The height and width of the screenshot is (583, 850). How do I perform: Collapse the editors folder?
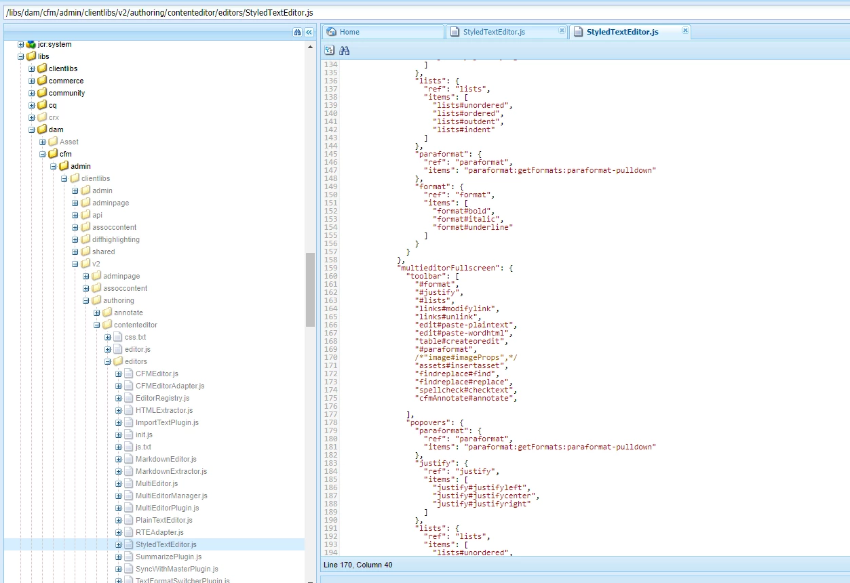pyautogui.click(x=108, y=361)
